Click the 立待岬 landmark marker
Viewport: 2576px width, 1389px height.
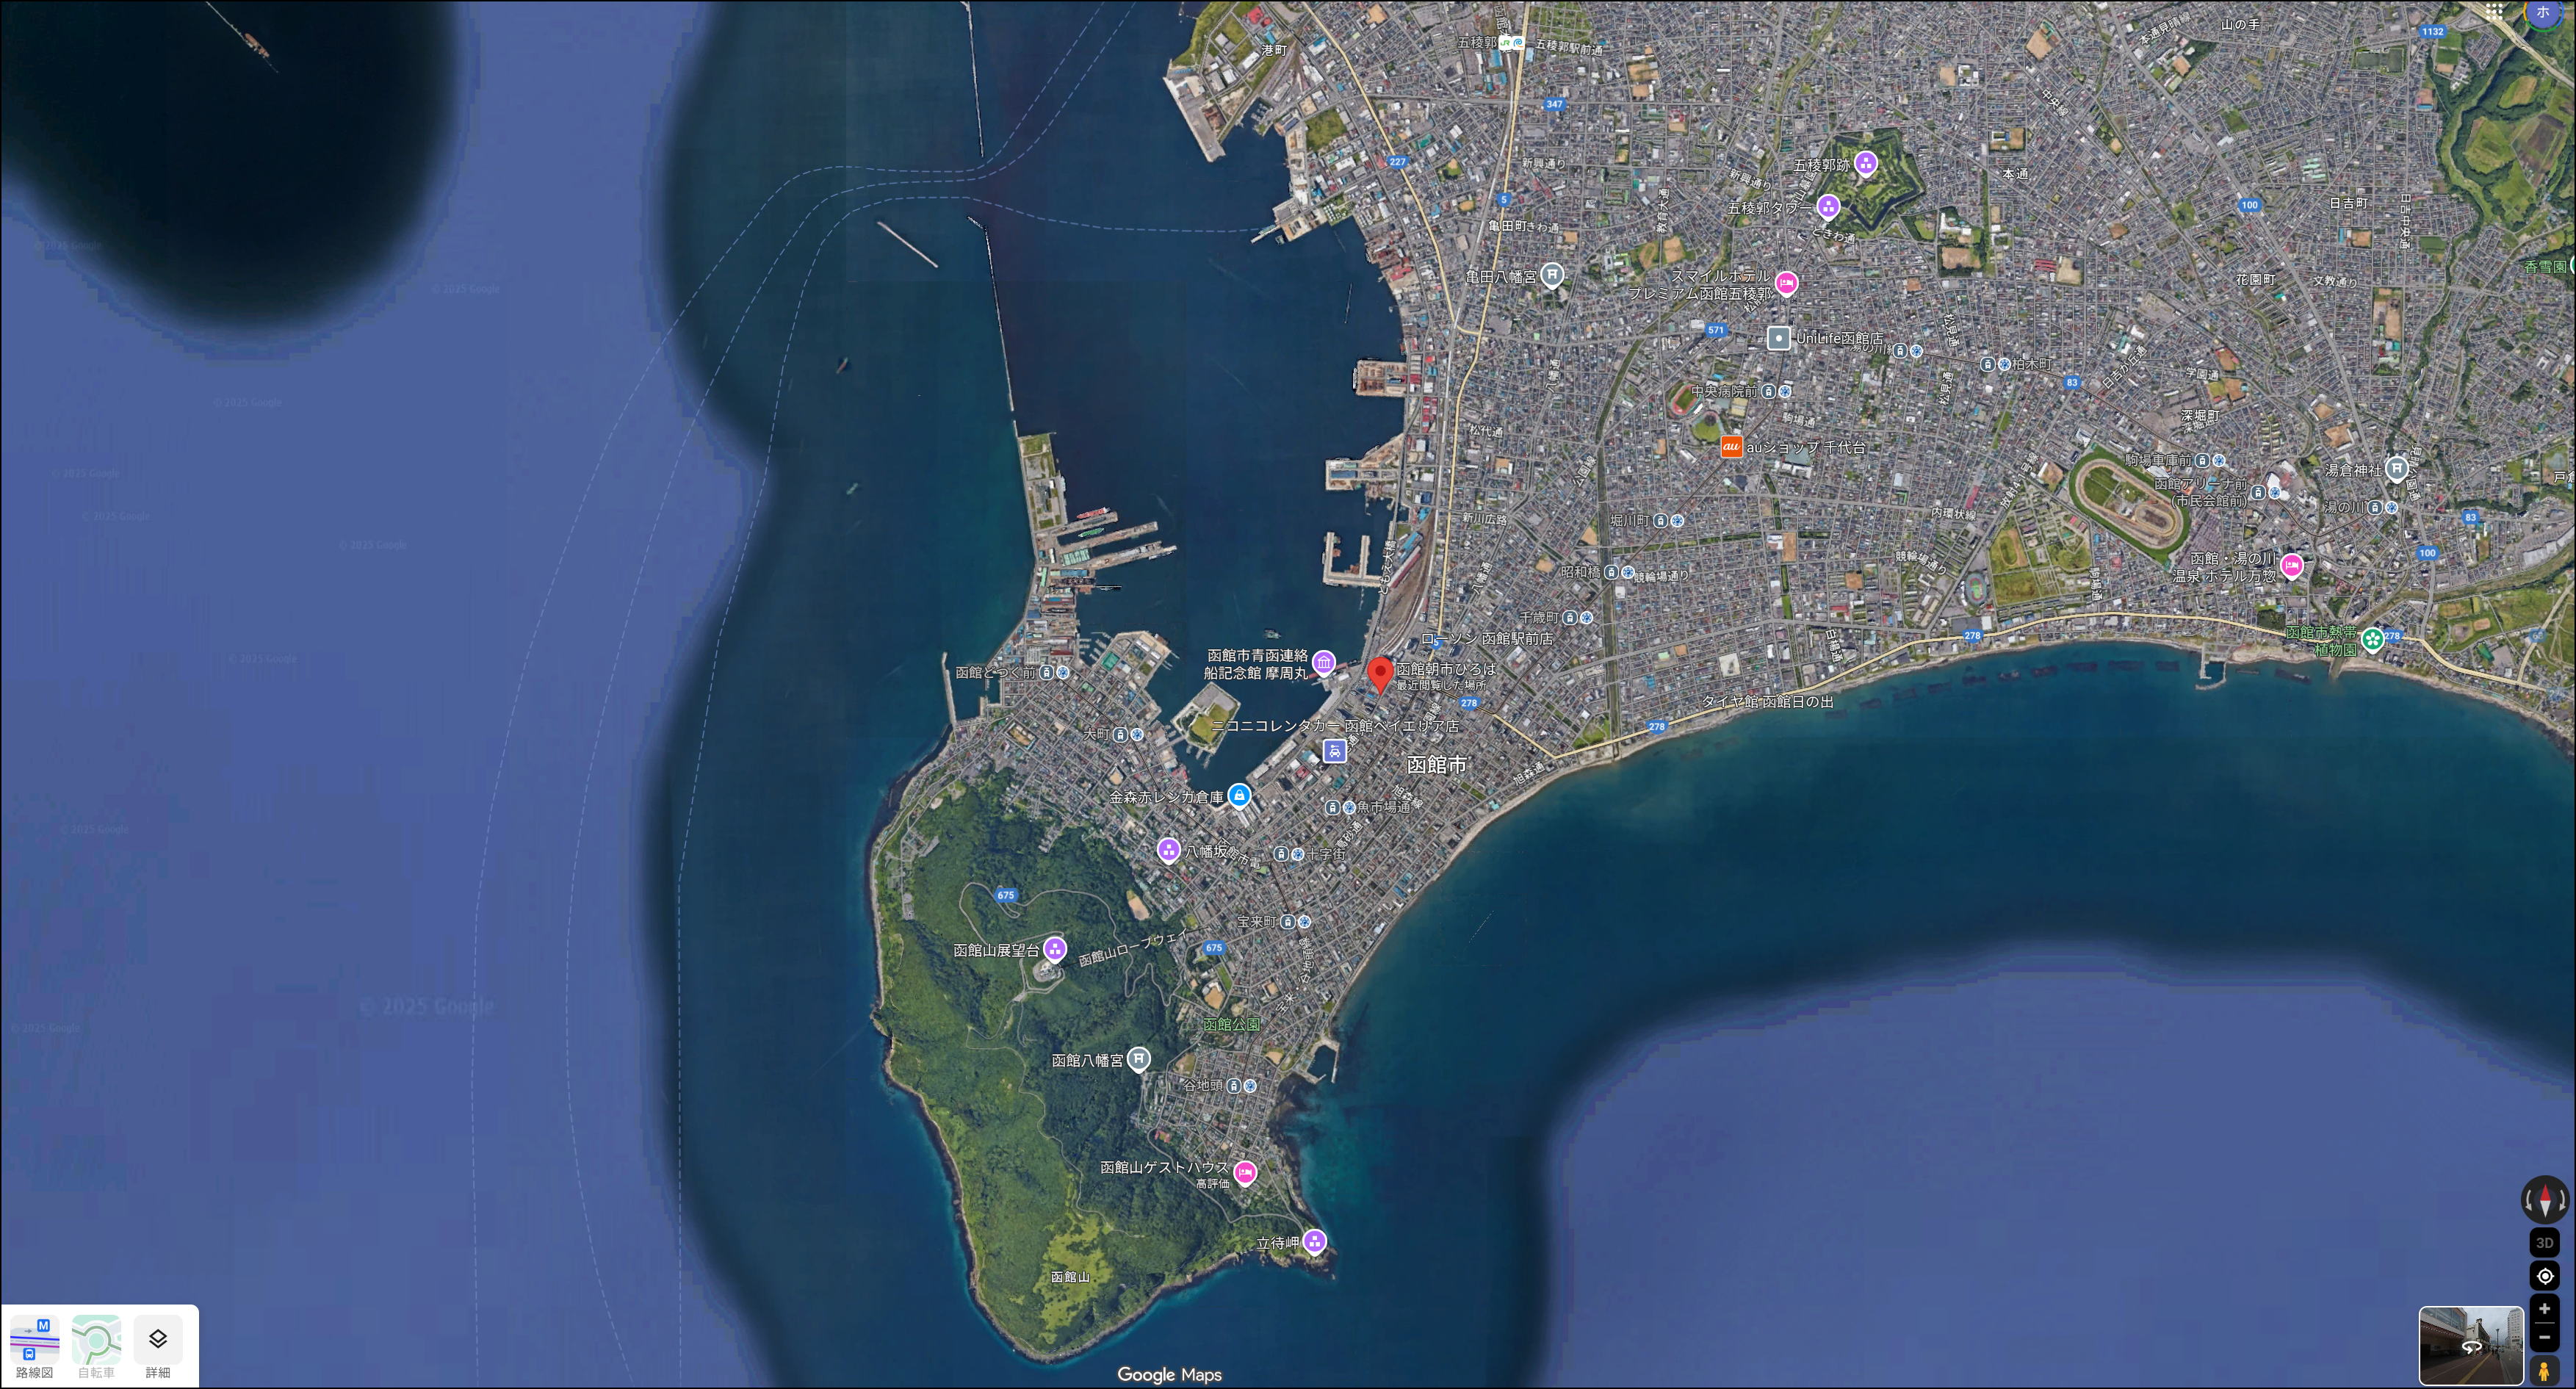click(1315, 1242)
